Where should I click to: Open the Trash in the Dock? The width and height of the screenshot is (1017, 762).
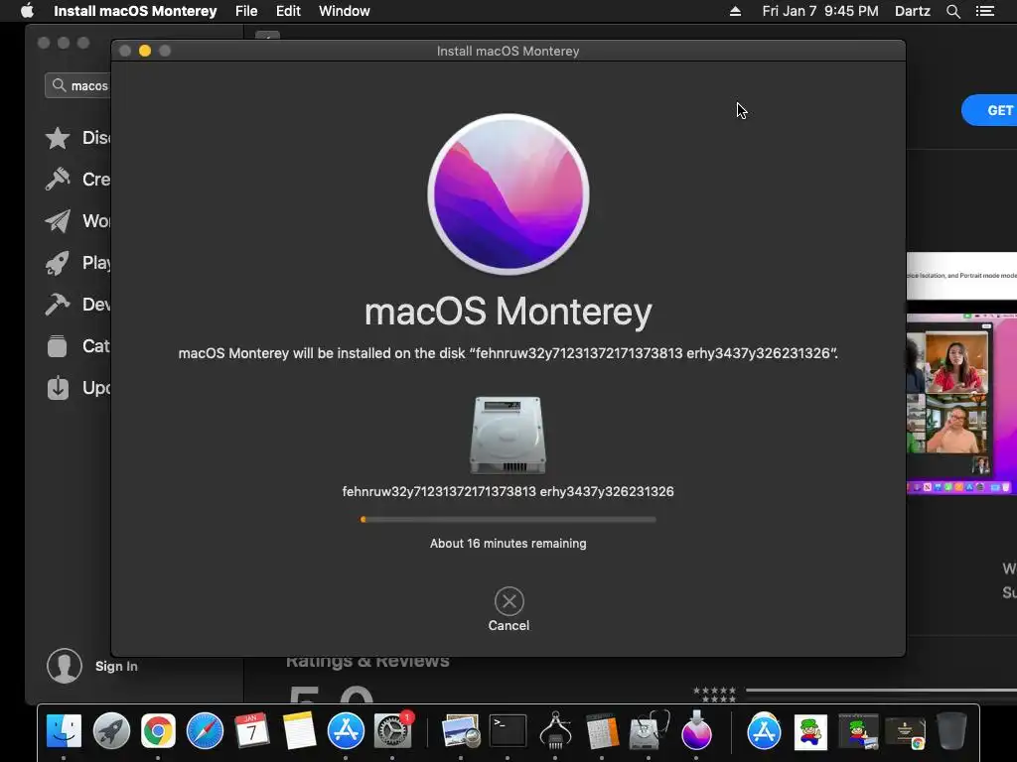tap(951, 731)
